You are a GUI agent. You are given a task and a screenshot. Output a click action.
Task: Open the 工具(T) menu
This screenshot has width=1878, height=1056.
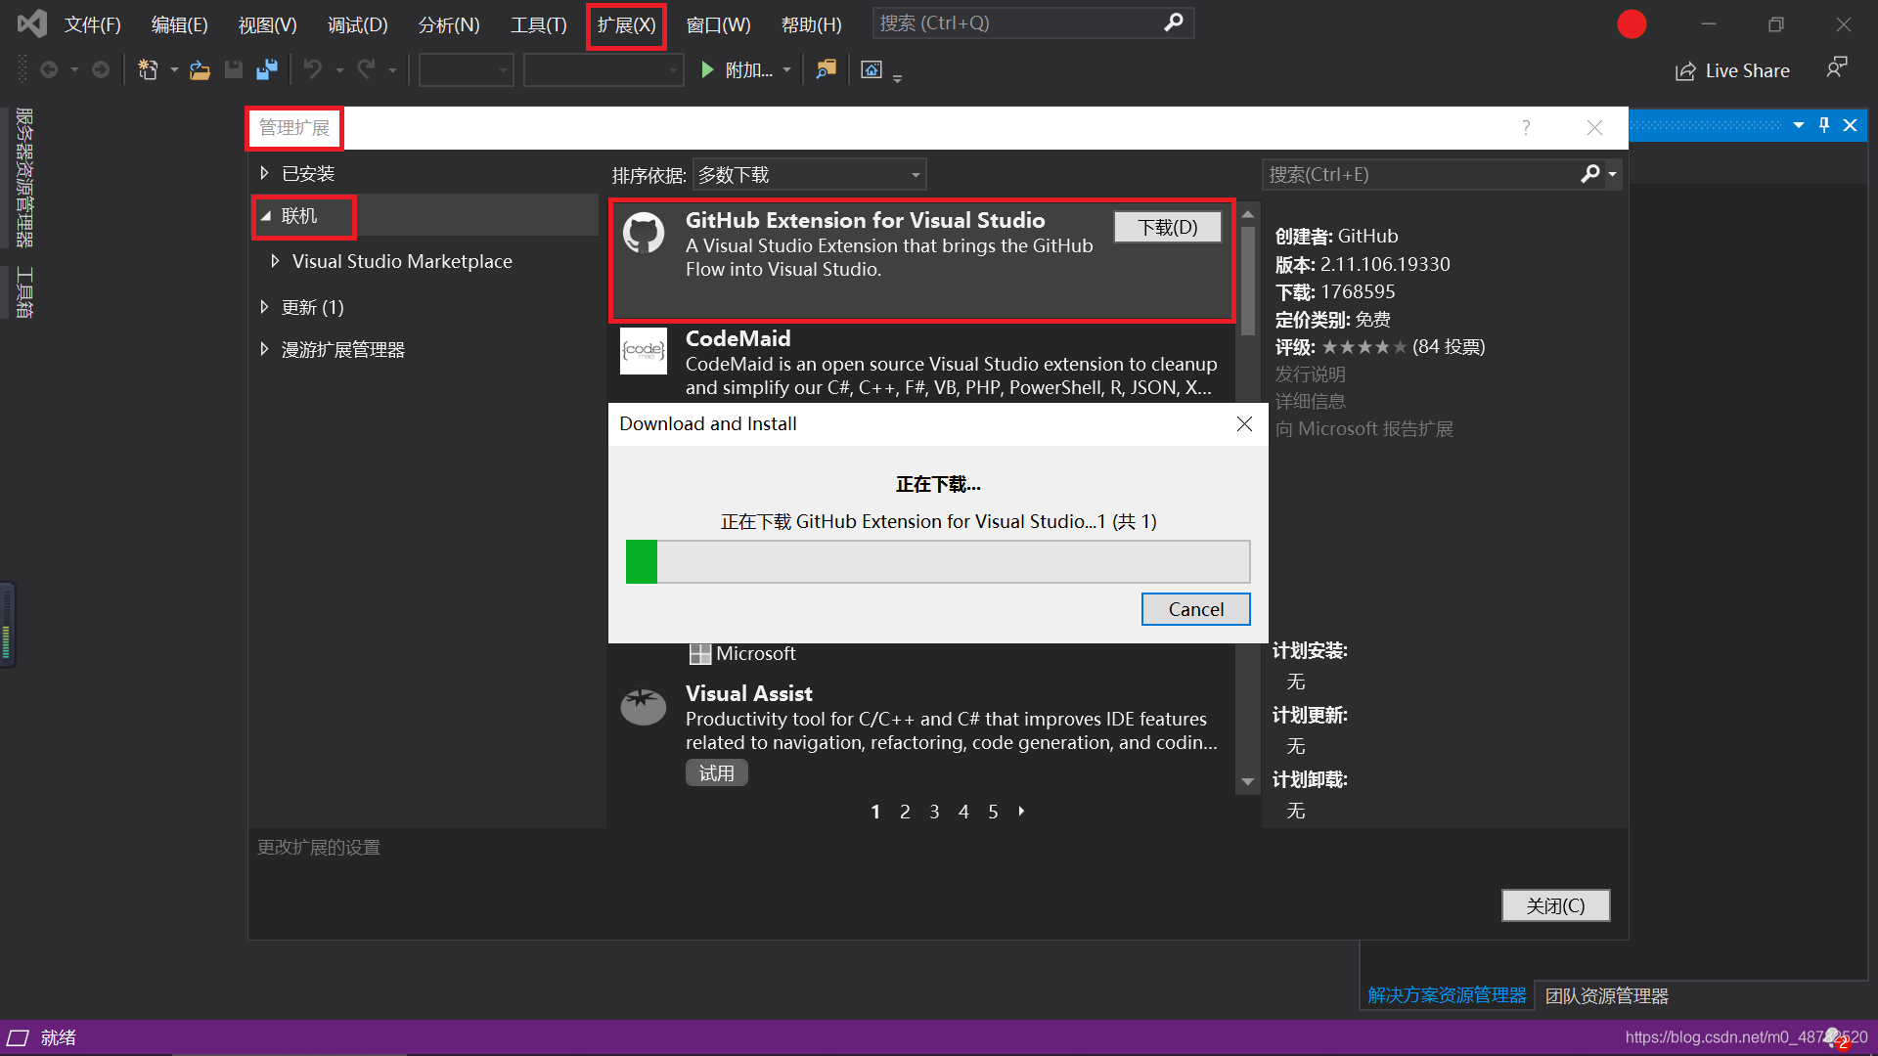pos(539,24)
